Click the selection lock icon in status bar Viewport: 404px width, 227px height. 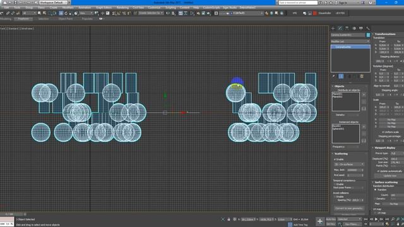[229, 219]
